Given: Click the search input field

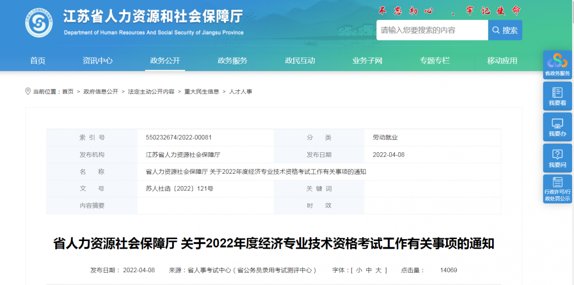Looking at the screenshot, I should coord(432,30).
